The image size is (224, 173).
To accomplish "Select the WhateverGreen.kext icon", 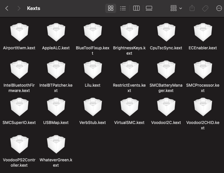I will point(56,144).
